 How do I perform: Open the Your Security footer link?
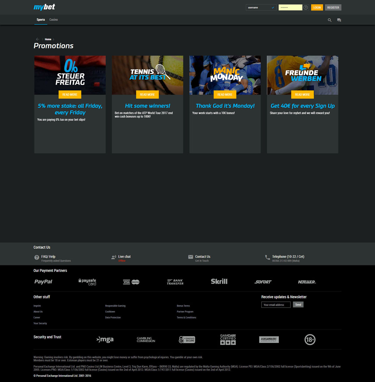(40, 324)
